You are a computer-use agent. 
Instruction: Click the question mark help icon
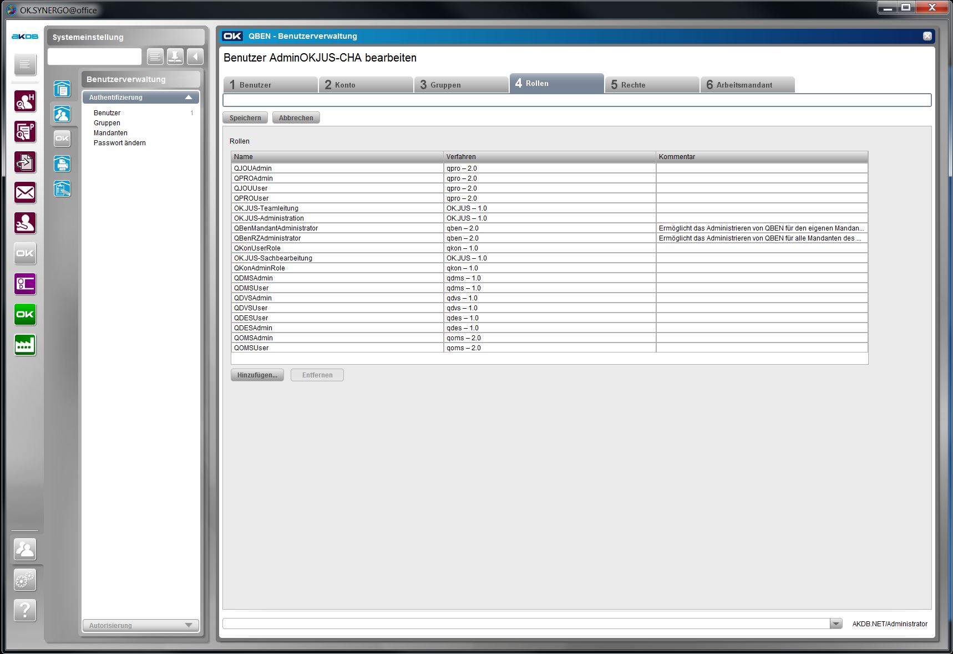click(x=25, y=610)
